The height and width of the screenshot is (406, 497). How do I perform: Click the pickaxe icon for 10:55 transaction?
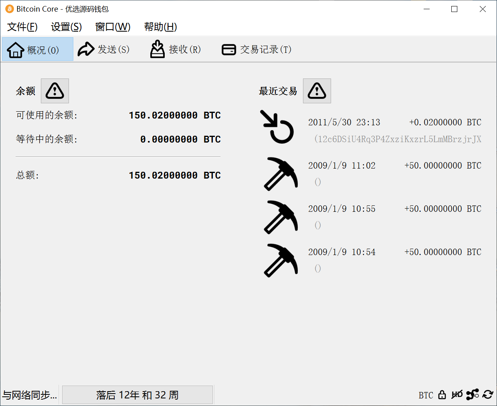pyautogui.click(x=281, y=217)
